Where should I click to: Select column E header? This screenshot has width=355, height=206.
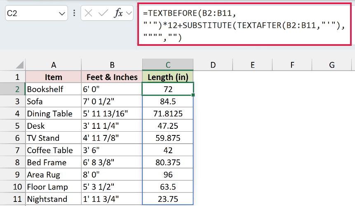pyautogui.click(x=252, y=65)
